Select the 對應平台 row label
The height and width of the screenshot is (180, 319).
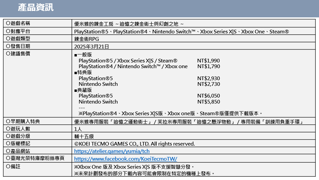[x=20, y=31]
